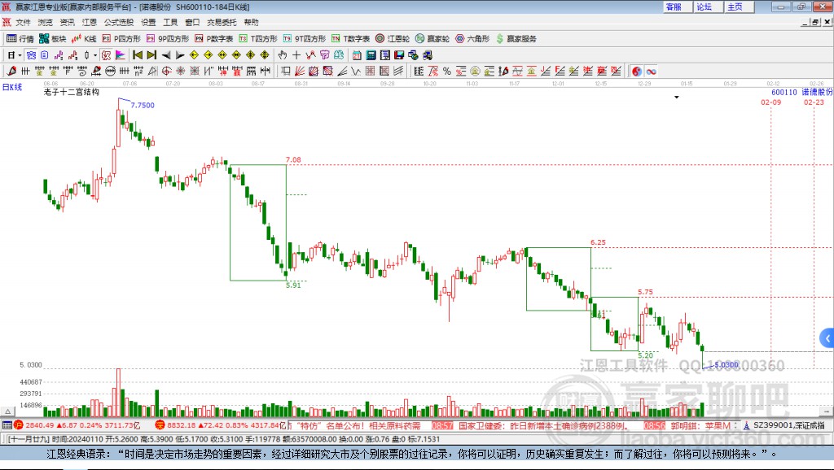Image resolution: width=834 pixels, height=470 pixels.
Task: Open the P四方形 tool
Action: point(121,39)
